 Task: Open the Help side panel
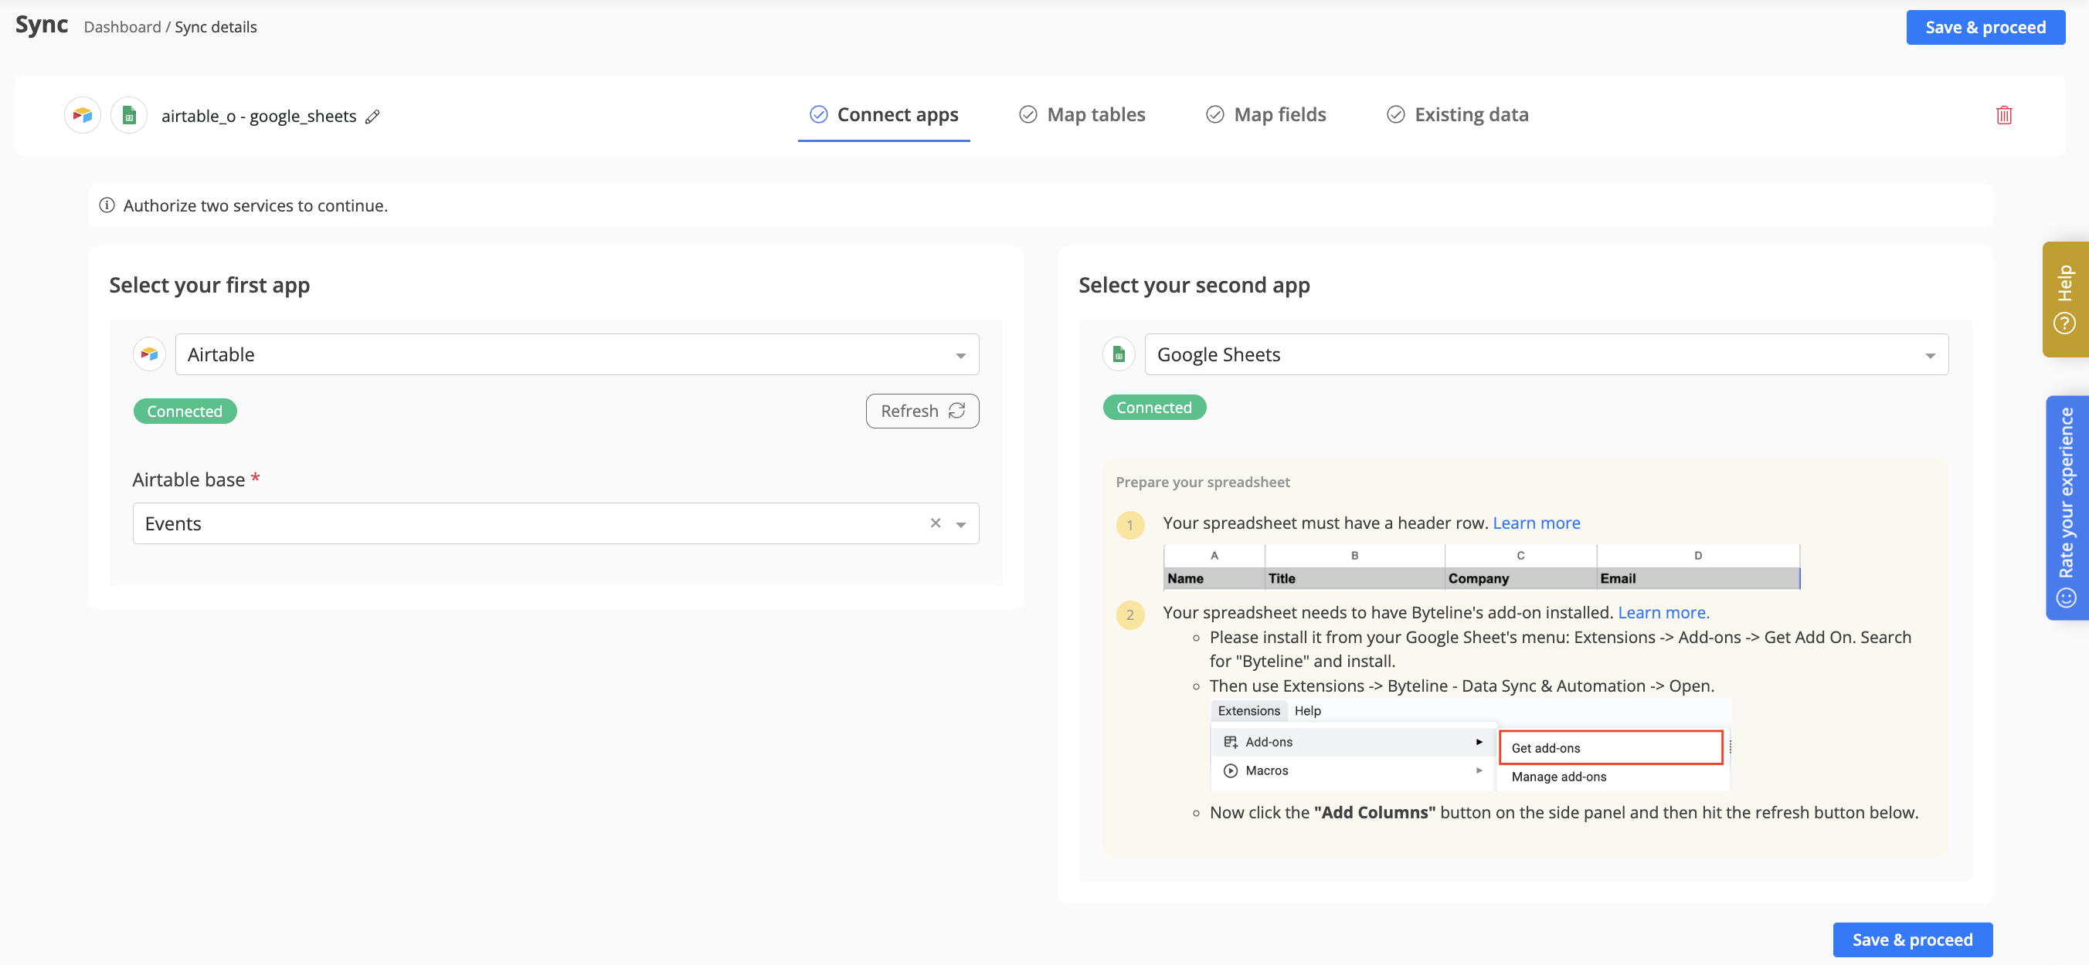[x=2065, y=299]
